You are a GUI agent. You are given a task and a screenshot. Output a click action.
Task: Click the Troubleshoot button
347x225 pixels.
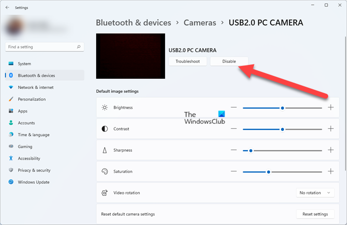187,61
